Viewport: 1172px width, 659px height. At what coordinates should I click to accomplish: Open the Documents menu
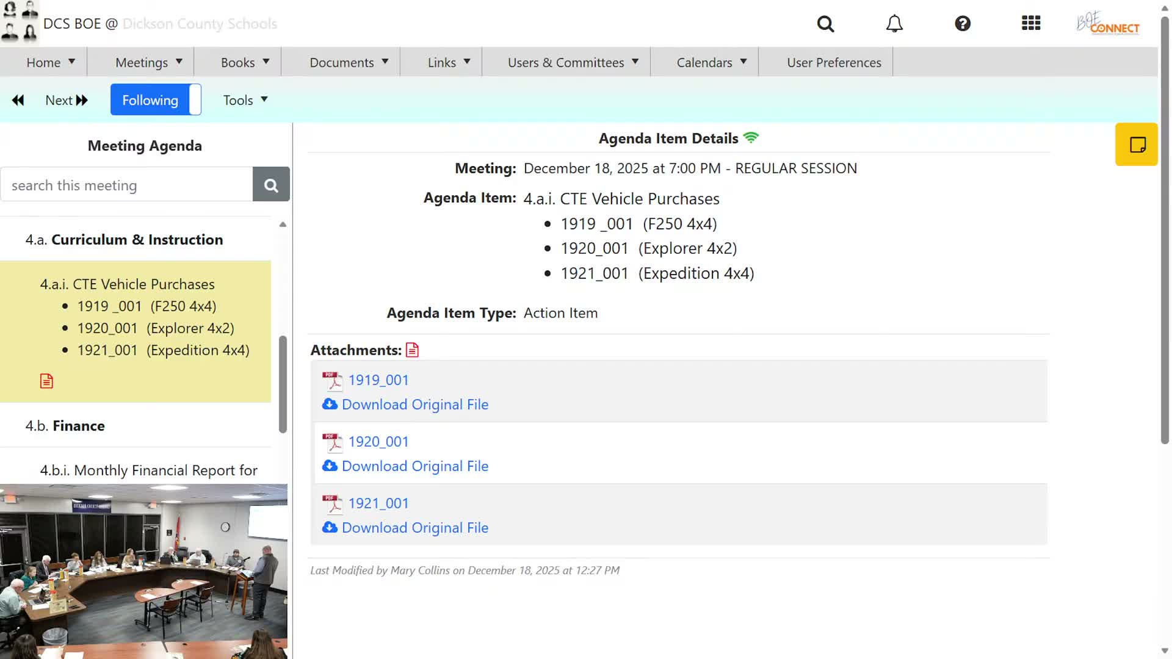(349, 62)
